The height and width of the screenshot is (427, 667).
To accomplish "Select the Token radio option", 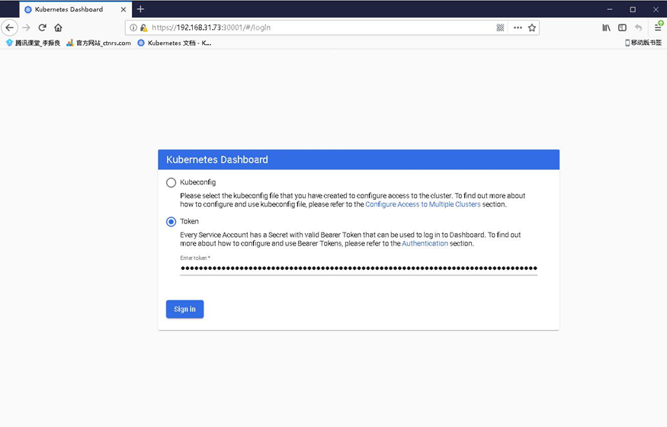I will coord(171,222).
